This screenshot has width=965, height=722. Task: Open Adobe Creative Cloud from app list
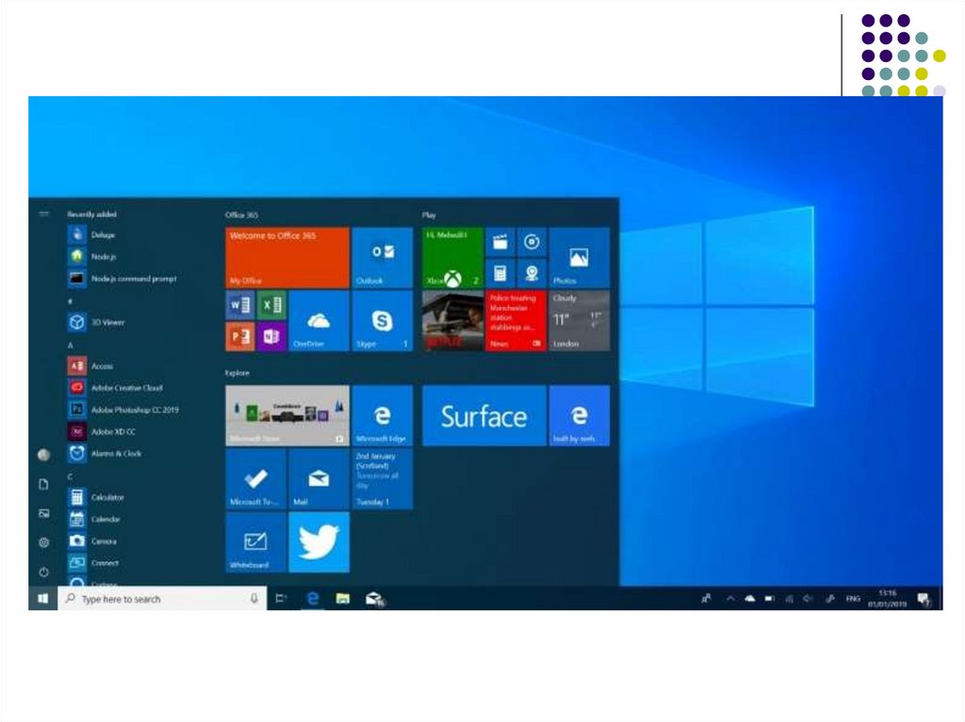click(x=116, y=388)
